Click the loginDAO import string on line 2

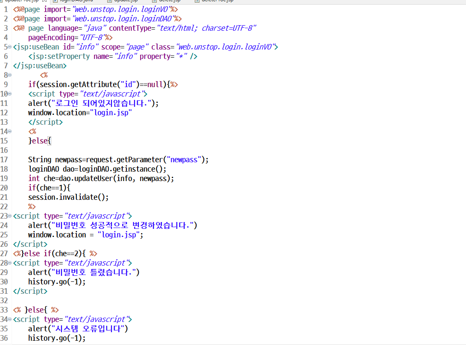click(x=123, y=19)
